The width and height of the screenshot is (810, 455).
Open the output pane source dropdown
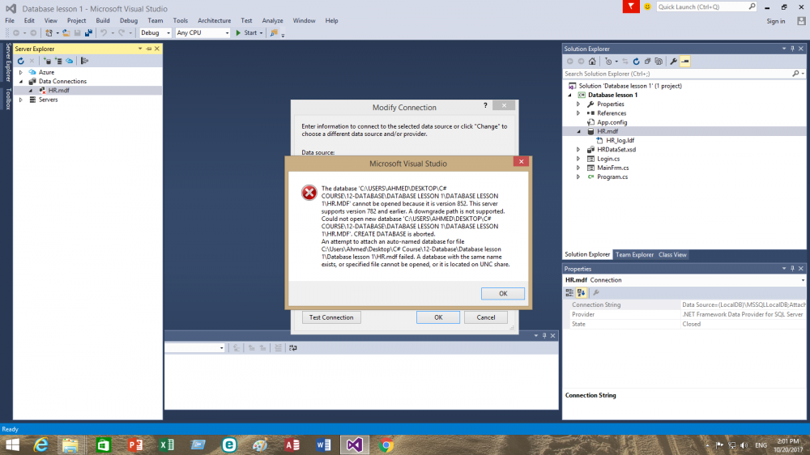click(222, 348)
